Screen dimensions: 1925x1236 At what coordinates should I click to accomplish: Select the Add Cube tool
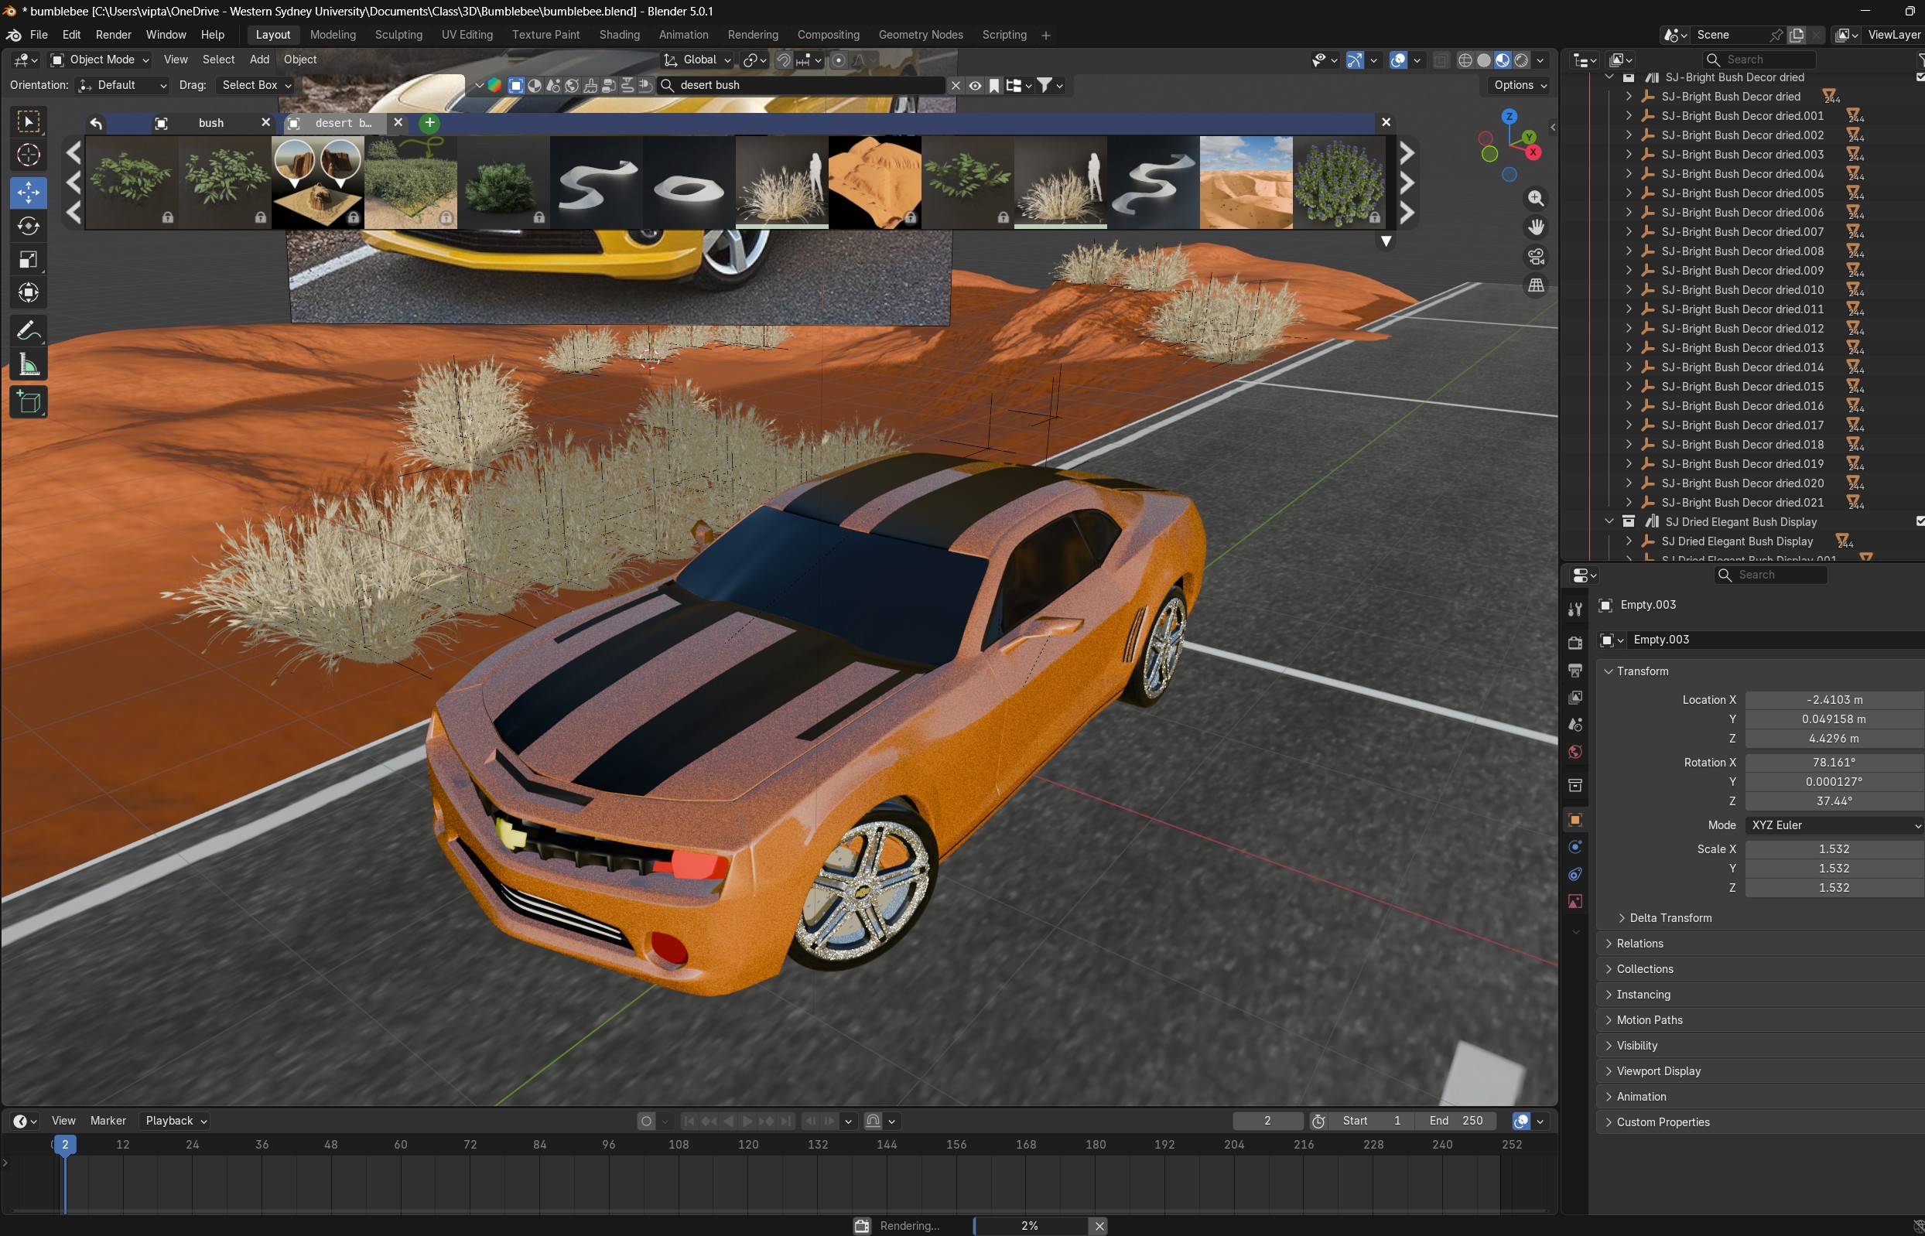click(x=29, y=402)
